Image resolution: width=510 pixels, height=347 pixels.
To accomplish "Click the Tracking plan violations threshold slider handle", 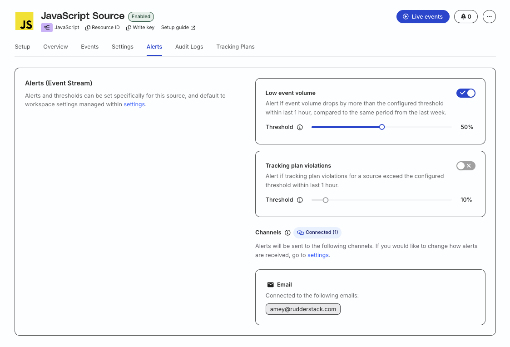I will 326,200.
